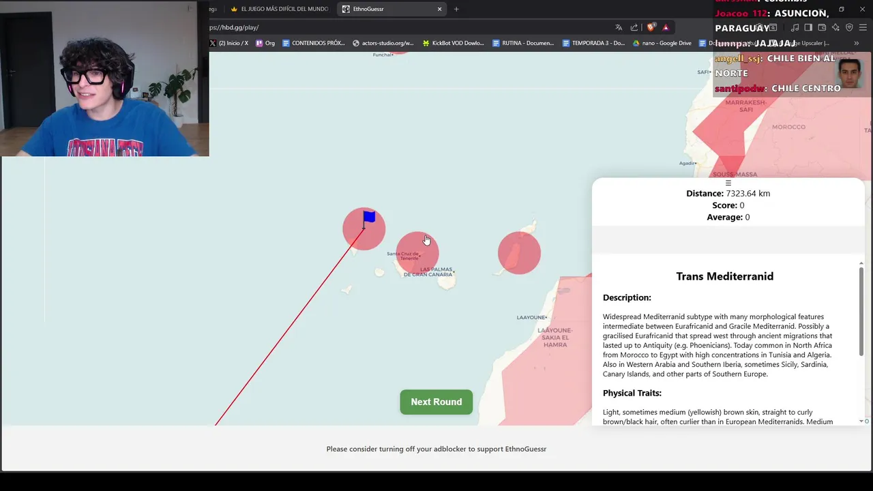
Task: Click red circle marker over Tenerife
Action: (x=417, y=253)
